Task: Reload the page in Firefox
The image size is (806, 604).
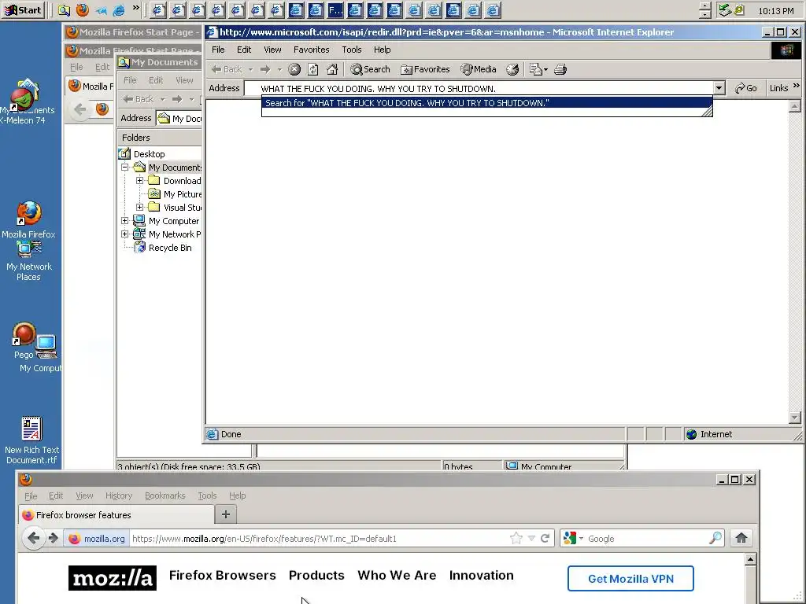Action: point(545,538)
